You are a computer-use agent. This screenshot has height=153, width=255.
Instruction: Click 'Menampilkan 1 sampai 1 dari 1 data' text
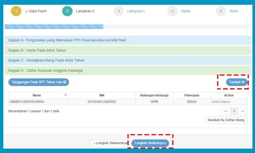(33, 111)
